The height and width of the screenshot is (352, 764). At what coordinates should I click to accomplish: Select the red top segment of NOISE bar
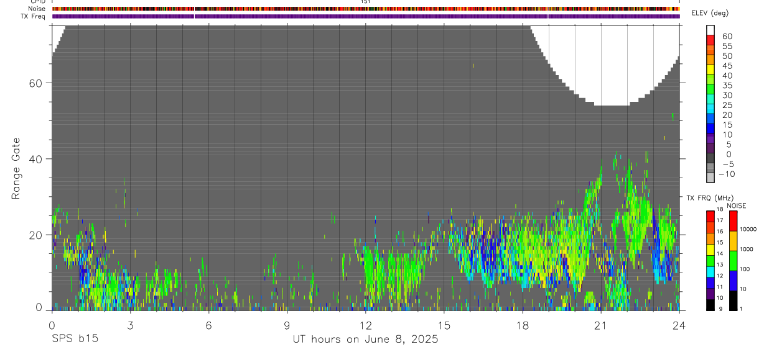733,221
